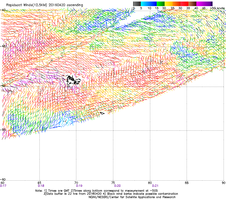Image resolution: width=226 pixels, height=199 pixels.
Task: Click the '70' longitude axis label
Action: tap(76, 183)
